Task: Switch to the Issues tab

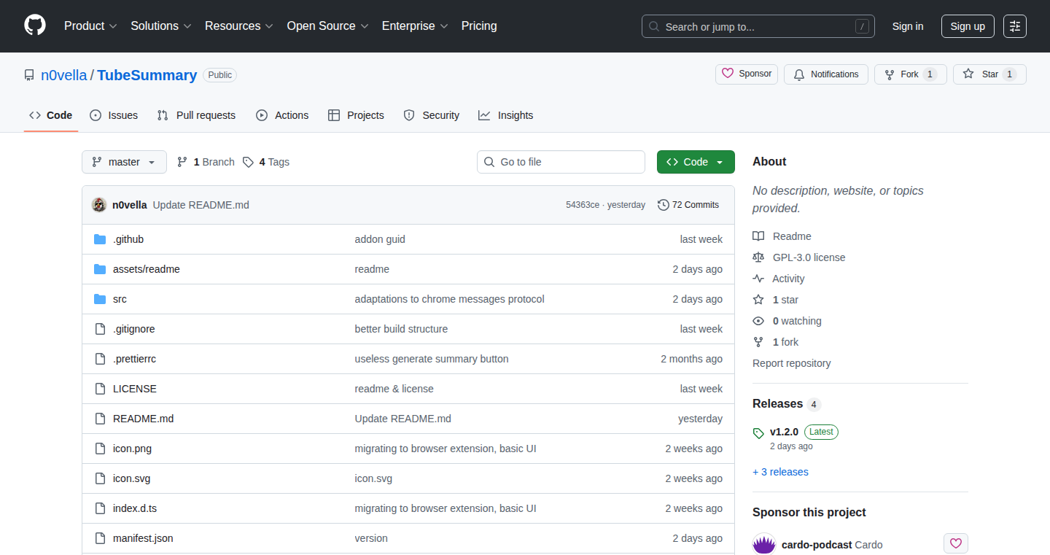Action: 114,115
